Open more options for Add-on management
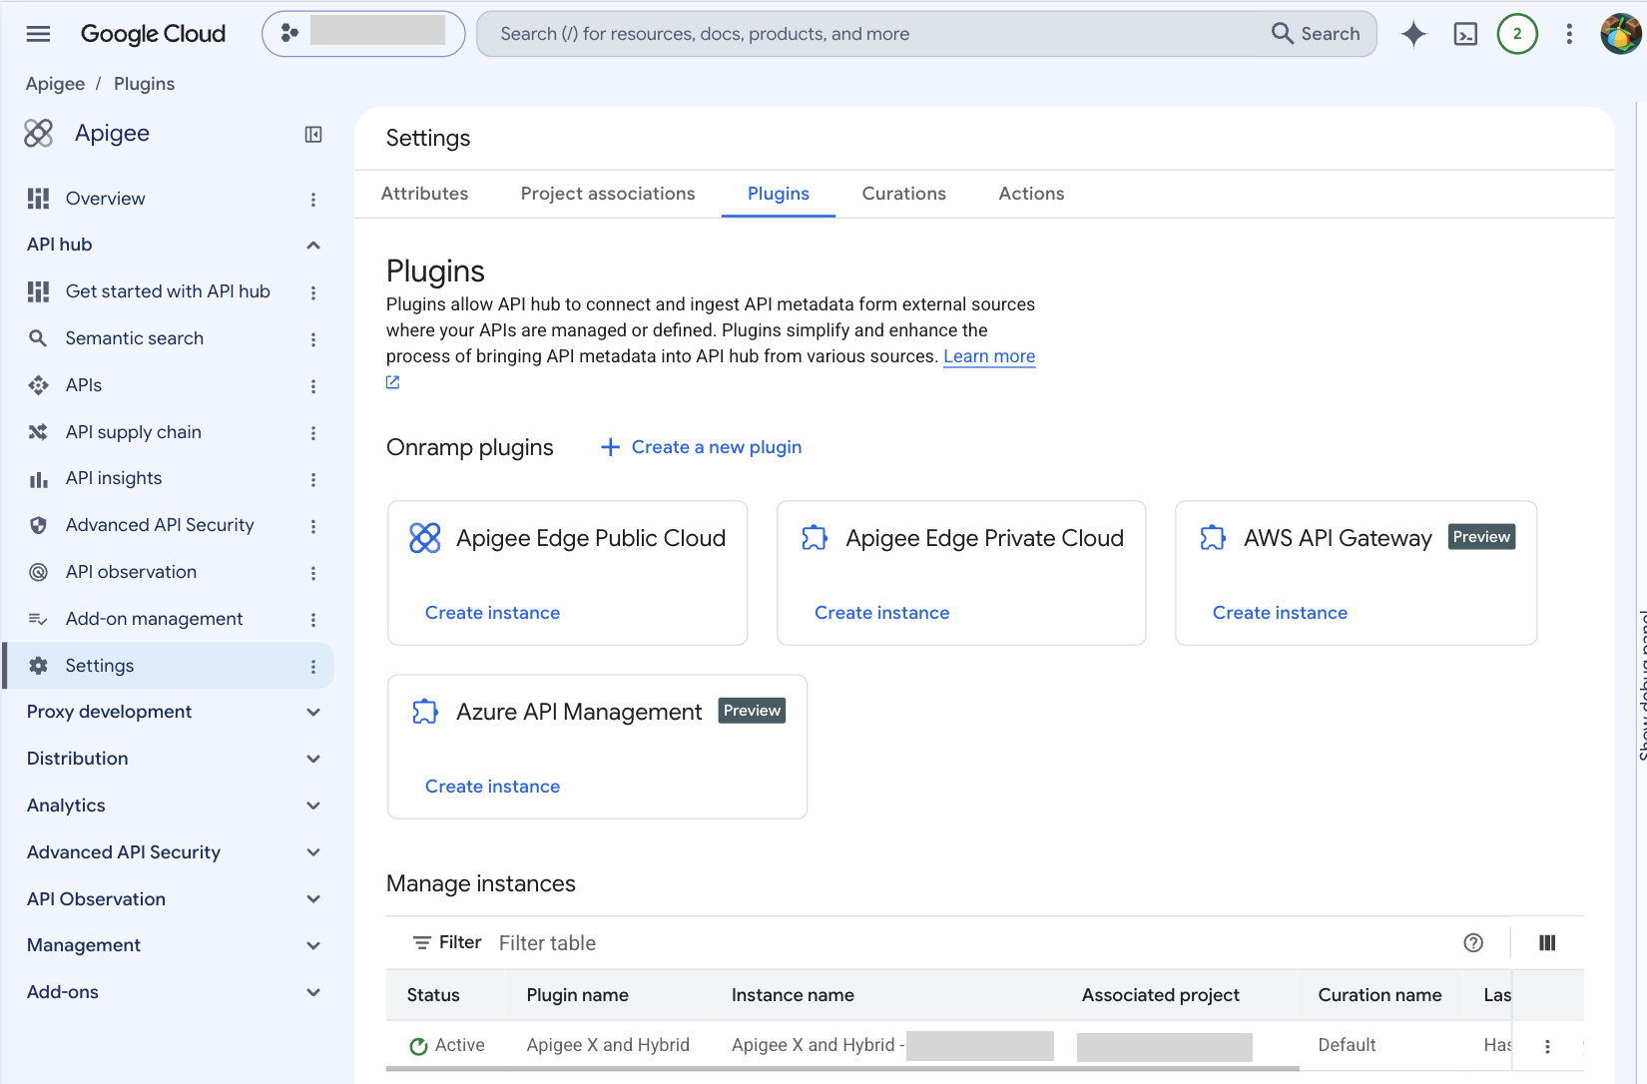The width and height of the screenshot is (1647, 1084). click(x=313, y=620)
